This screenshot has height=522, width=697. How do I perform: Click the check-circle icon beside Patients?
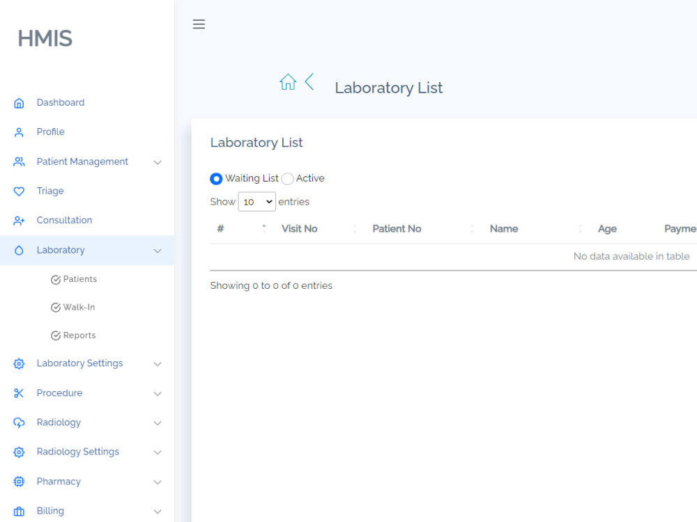point(56,280)
